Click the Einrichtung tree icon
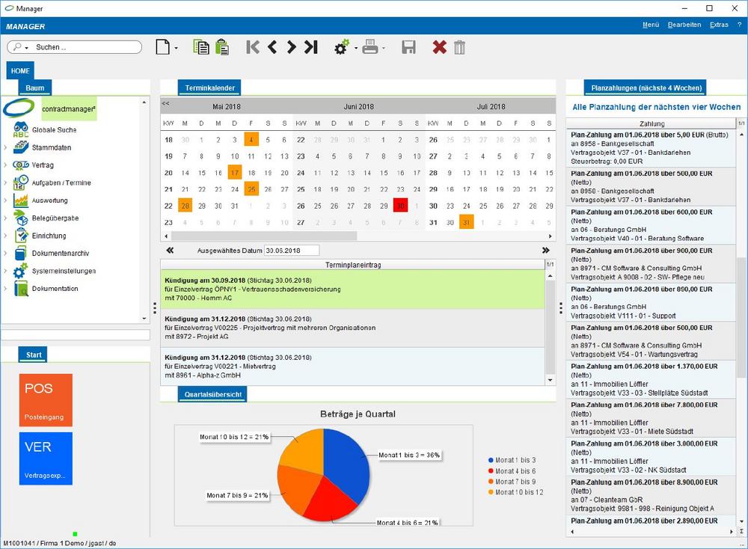Viewport: 748px width, 549px height. (21, 236)
